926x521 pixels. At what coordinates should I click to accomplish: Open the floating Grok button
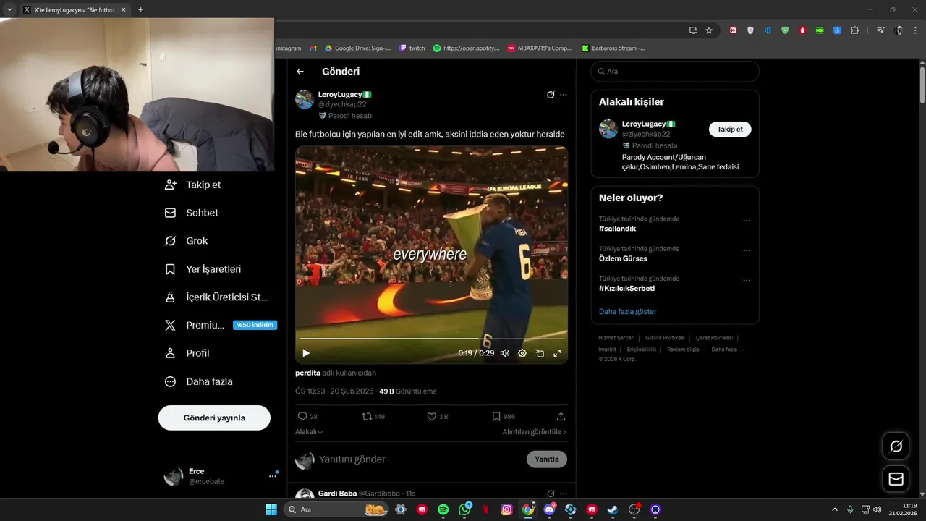(x=896, y=446)
